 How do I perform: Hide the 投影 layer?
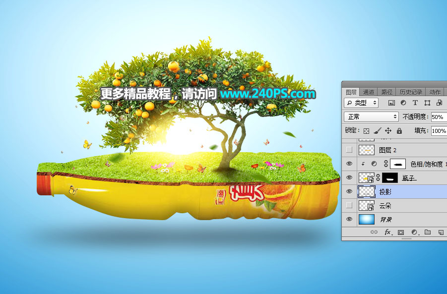click(x=349, y=191)
